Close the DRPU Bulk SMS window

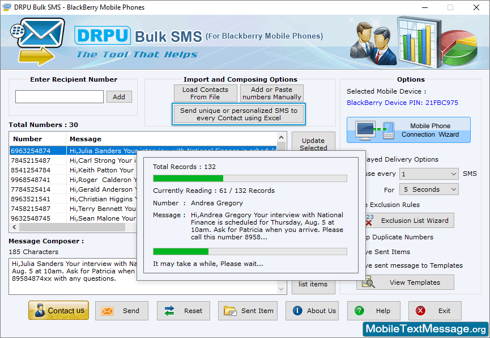tap(476, 7)
